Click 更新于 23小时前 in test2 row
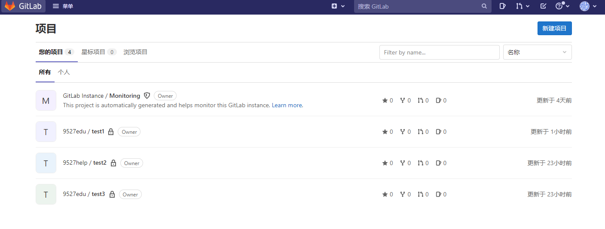The height and width of the screenshot is (229, 605). tap(550, 163)
